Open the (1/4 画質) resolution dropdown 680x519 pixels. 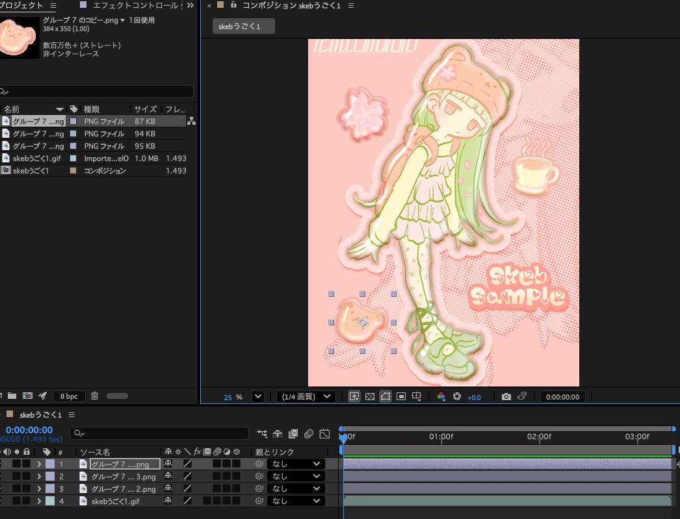(x=306, y=396)
